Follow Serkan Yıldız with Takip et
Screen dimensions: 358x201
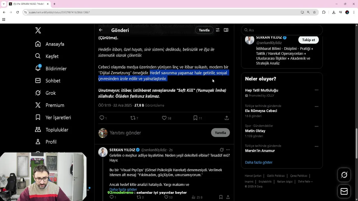(308, 40)
